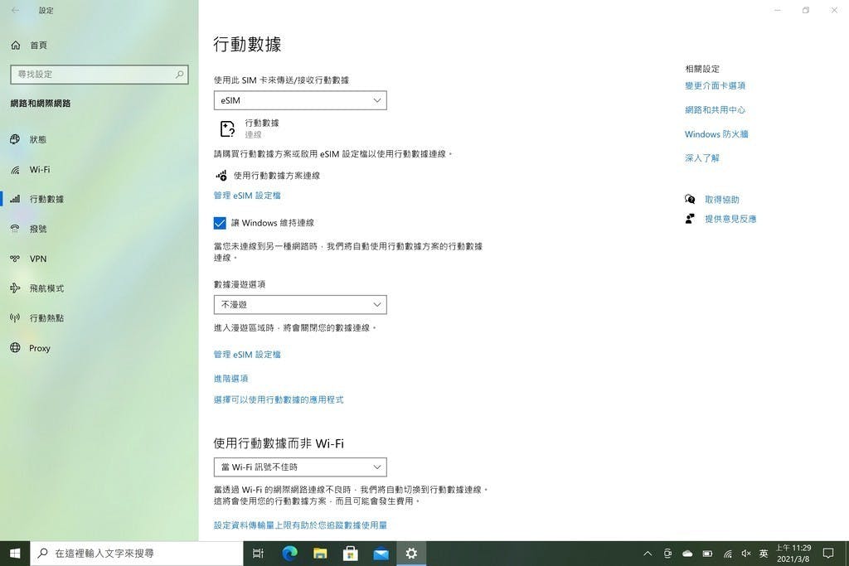Open 設定資料傳輸量上限 data limit link
This screenshot has height=566, width=849.
[300, 525]
